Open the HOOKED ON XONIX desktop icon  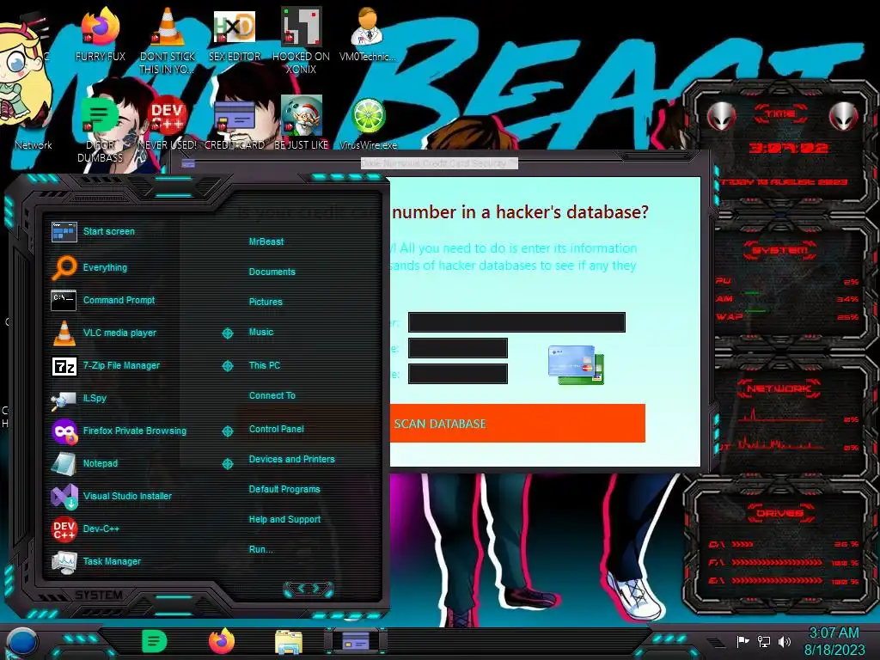click(301, 40)
